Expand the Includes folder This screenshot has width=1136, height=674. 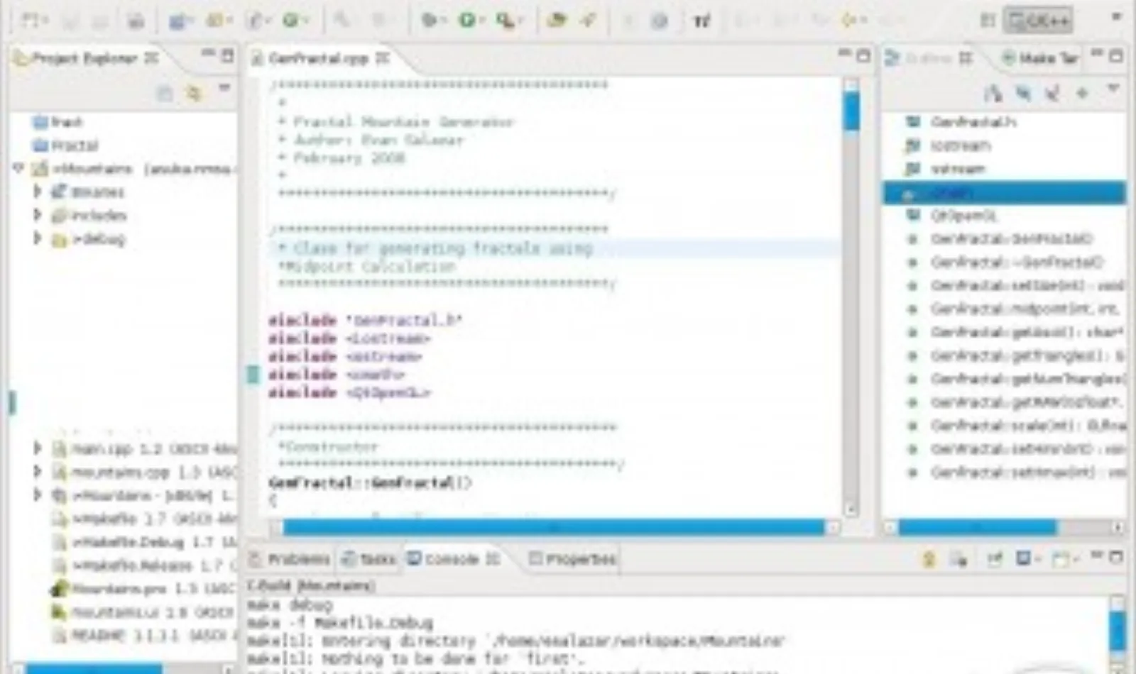coord(38,214)
